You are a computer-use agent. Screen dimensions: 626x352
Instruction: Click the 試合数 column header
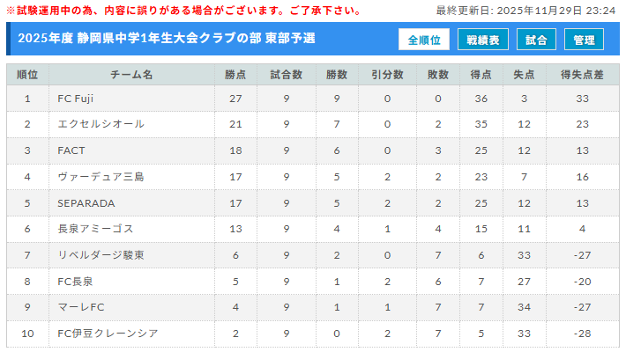click(287, 75)
